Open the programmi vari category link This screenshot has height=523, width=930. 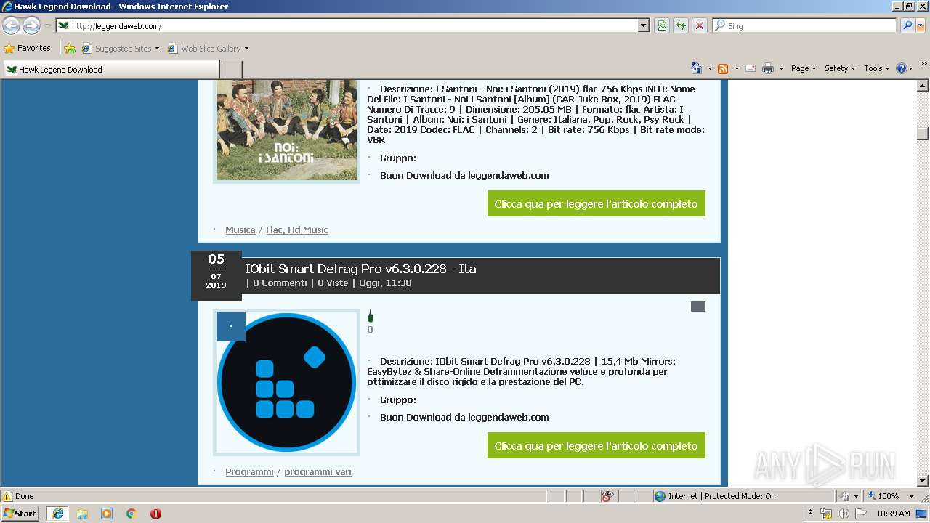pyautogui.click(x=318, y=471)
